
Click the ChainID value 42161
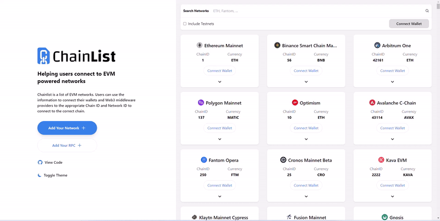click(x=378, y=60)
